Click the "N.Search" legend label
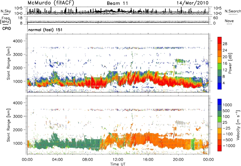Viewport: 241px width, 166px height. coord(233,11)
